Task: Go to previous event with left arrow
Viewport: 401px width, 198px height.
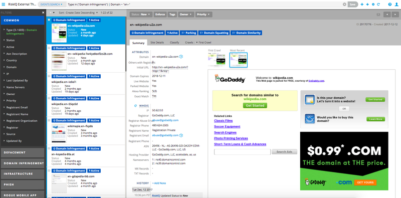Action: pos(387,15)
